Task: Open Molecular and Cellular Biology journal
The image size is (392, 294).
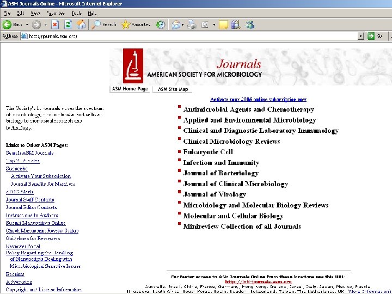Action: [x=233, y=216]
